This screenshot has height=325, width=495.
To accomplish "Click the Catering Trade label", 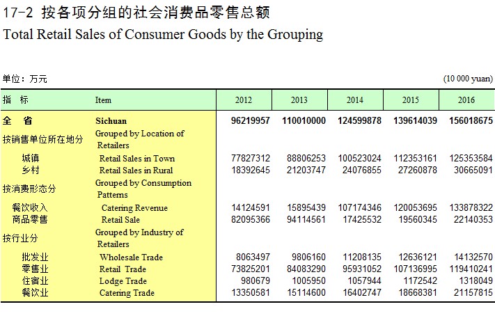I will (x=127, y=293).
